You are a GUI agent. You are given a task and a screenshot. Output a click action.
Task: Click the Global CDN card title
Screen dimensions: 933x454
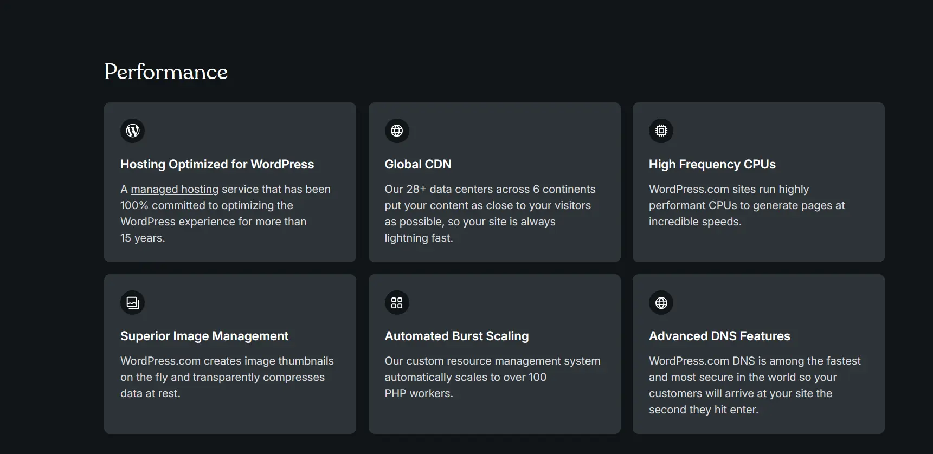pyautogui.click(x=418, y=164)
